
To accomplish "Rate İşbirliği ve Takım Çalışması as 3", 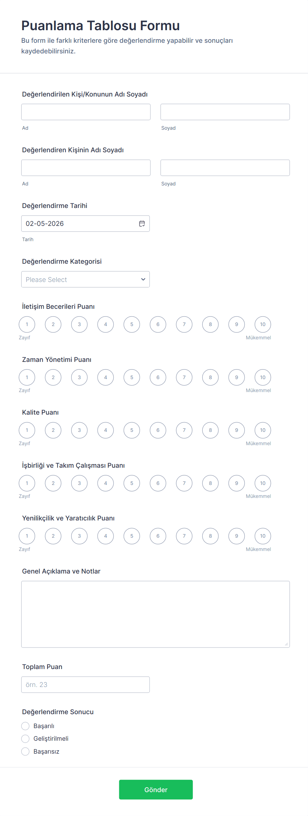I will [79, 483].
